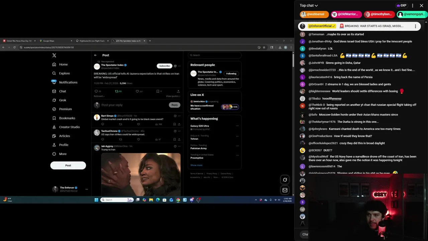Image resolution: width=428 pixels, height=241 pixels.
Task: Open The Enforcer account switcher menu
Action: [x=70, y=189]
